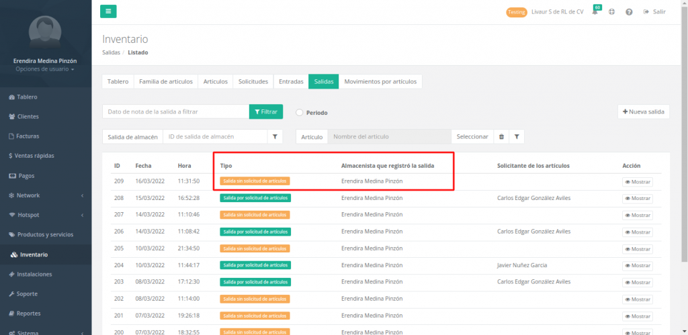Show details for salida 206
Screen dimensions: 688x335
pyautogui.click(x=637, y=232)
